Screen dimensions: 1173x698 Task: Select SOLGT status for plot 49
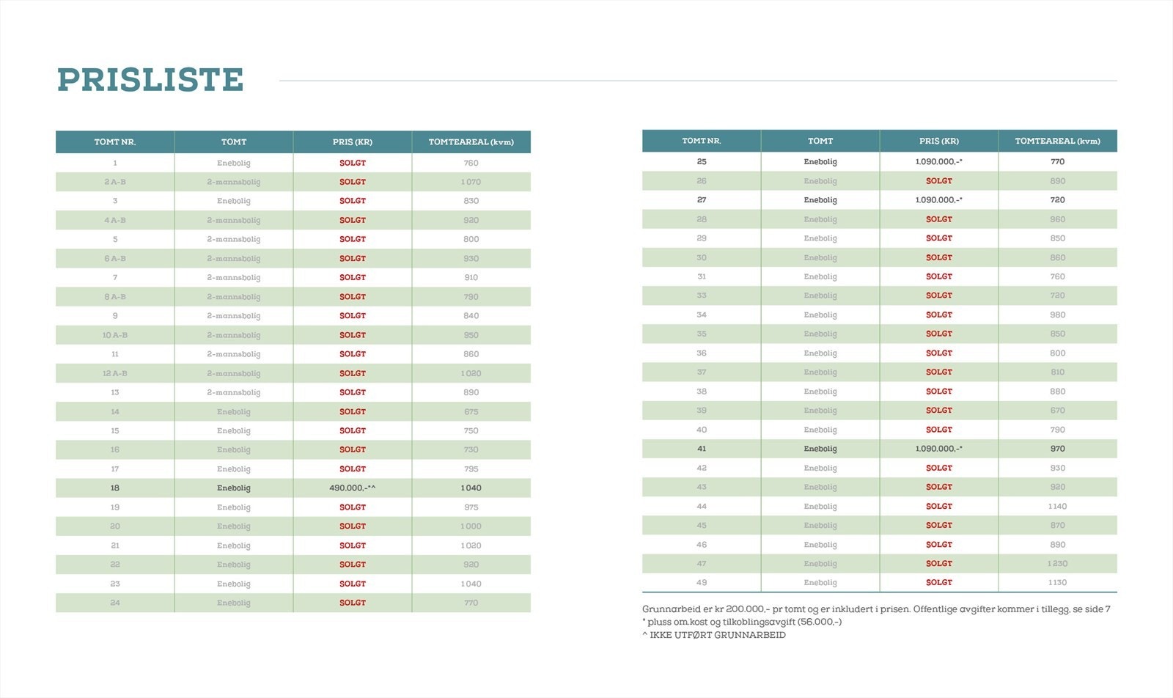click(x=938, y=583)
